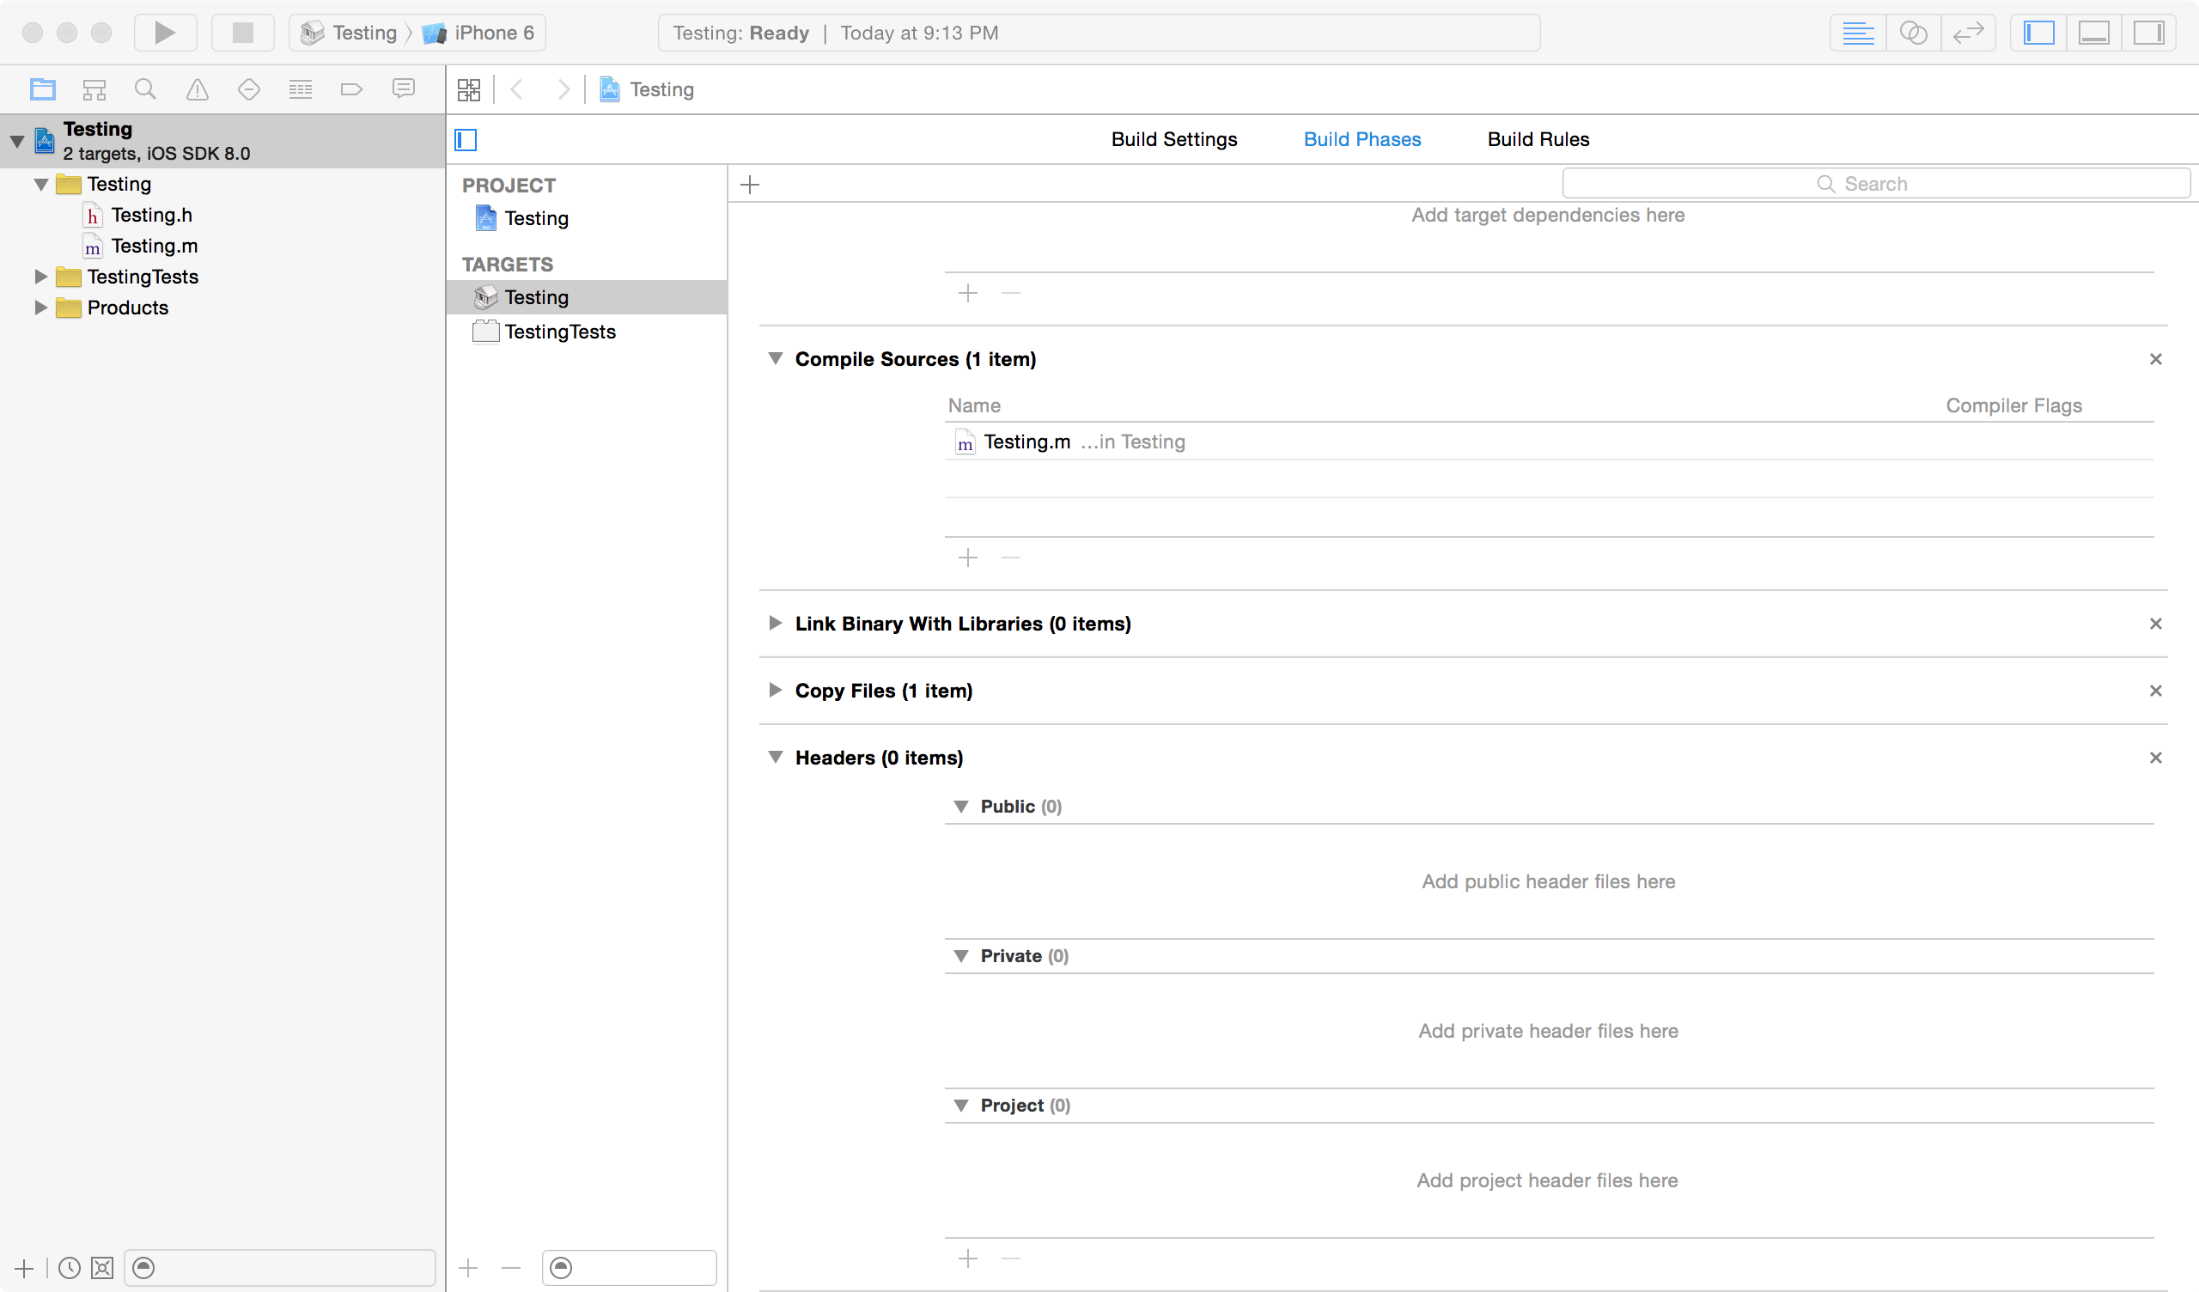Delete Compile Sources phase
This screenshot has height=1292, width=2199.
pyautogui.click(x=2155, y=359)
